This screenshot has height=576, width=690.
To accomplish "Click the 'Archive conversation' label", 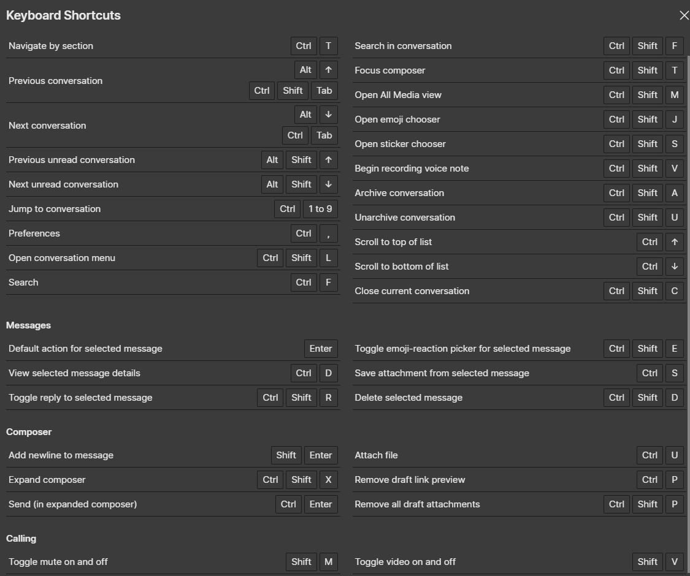I will (399, 193).
